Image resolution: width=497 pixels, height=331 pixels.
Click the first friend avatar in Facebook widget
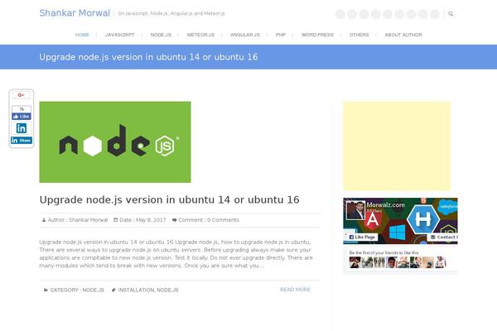pos(355,262)
